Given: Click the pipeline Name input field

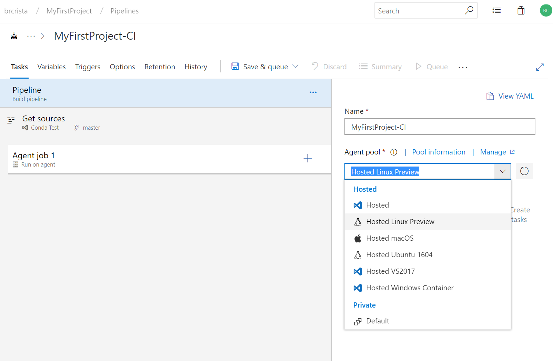Looking at the screenshot, I should click(x=440, y=127).
